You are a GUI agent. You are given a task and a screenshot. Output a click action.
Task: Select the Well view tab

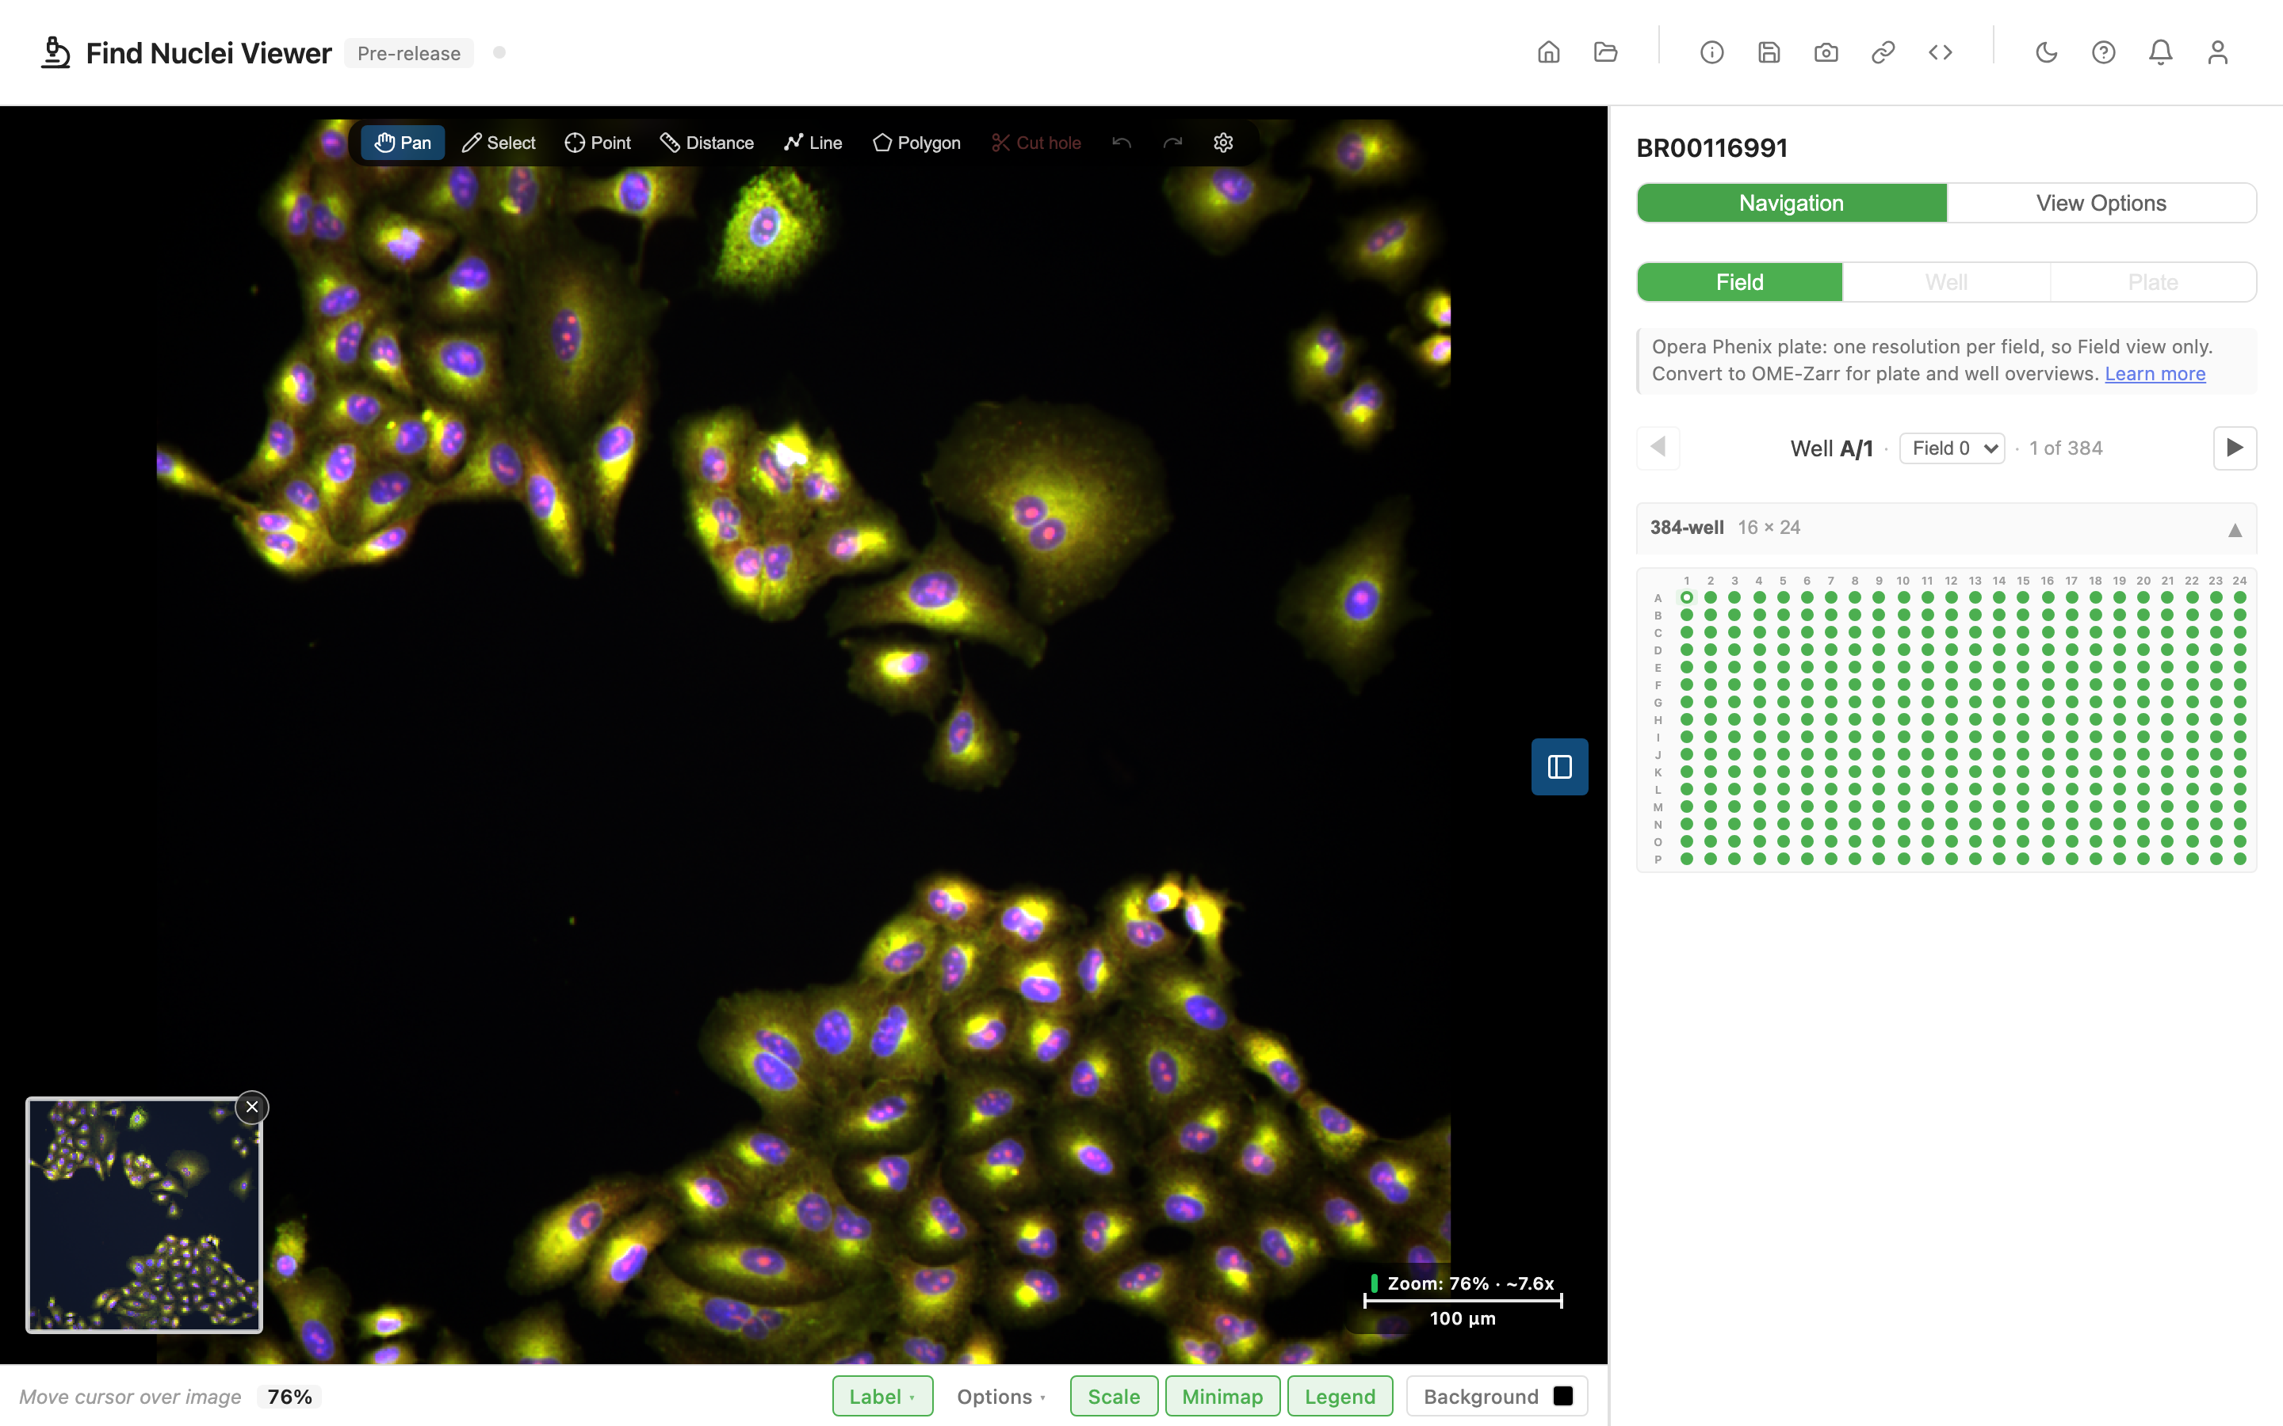(1946, 282)
